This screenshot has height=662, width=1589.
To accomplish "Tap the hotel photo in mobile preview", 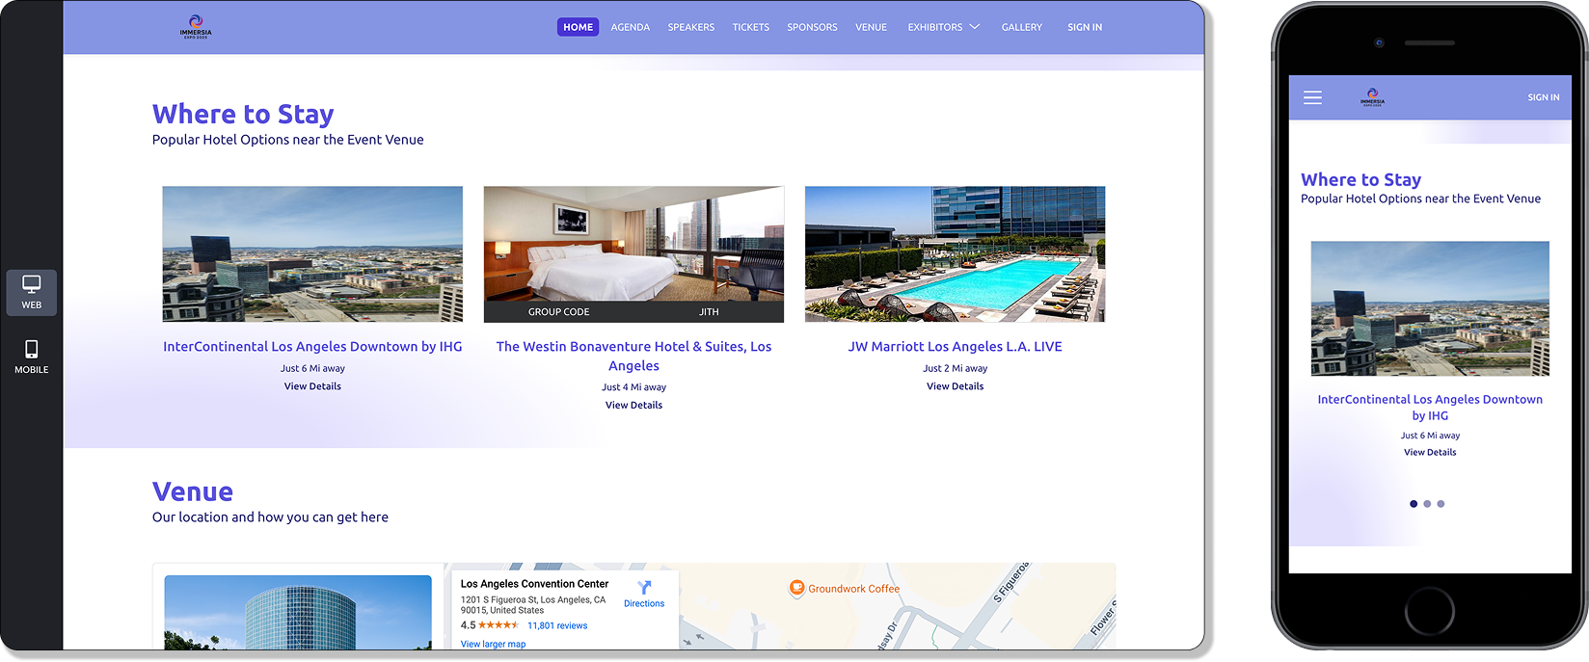I will [1430, 308].
